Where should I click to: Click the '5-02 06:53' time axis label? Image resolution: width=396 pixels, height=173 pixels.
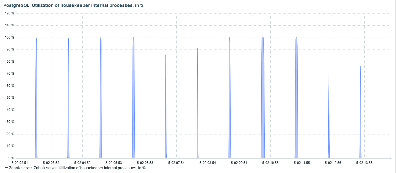click(145, 163)
